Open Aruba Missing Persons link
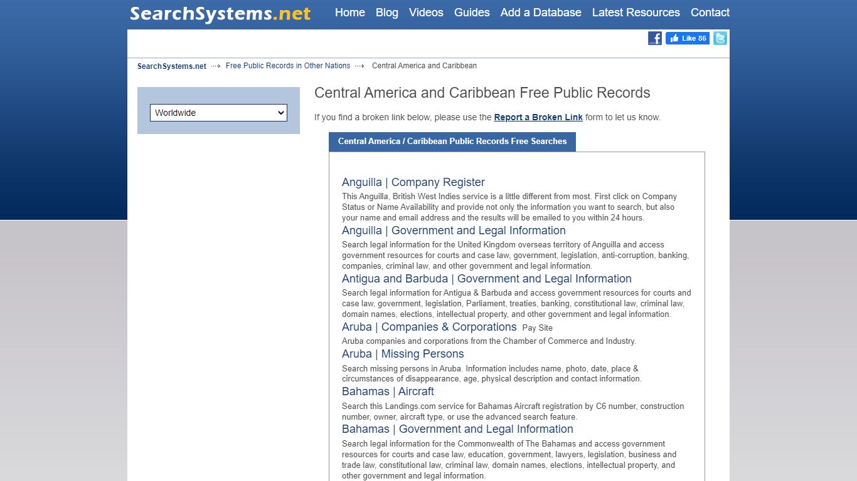 pos(403,354)
